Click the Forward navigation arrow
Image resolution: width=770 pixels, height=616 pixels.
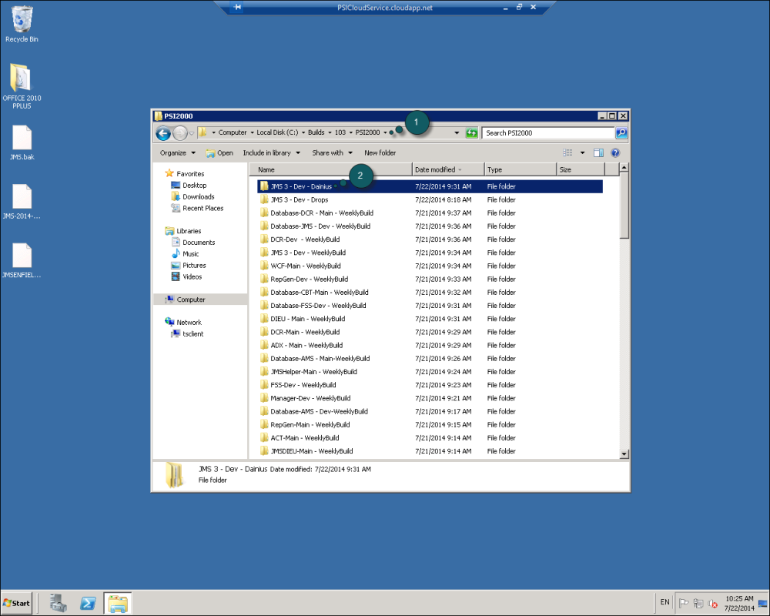pyautogui.click(x=180, y=133)
